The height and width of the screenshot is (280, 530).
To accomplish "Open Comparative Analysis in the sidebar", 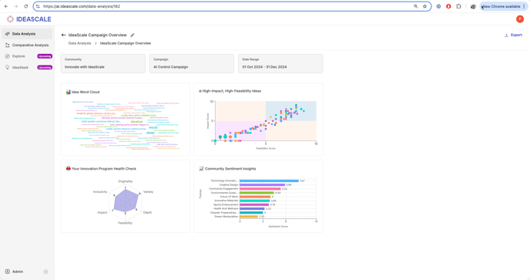I will pos(27,45).
